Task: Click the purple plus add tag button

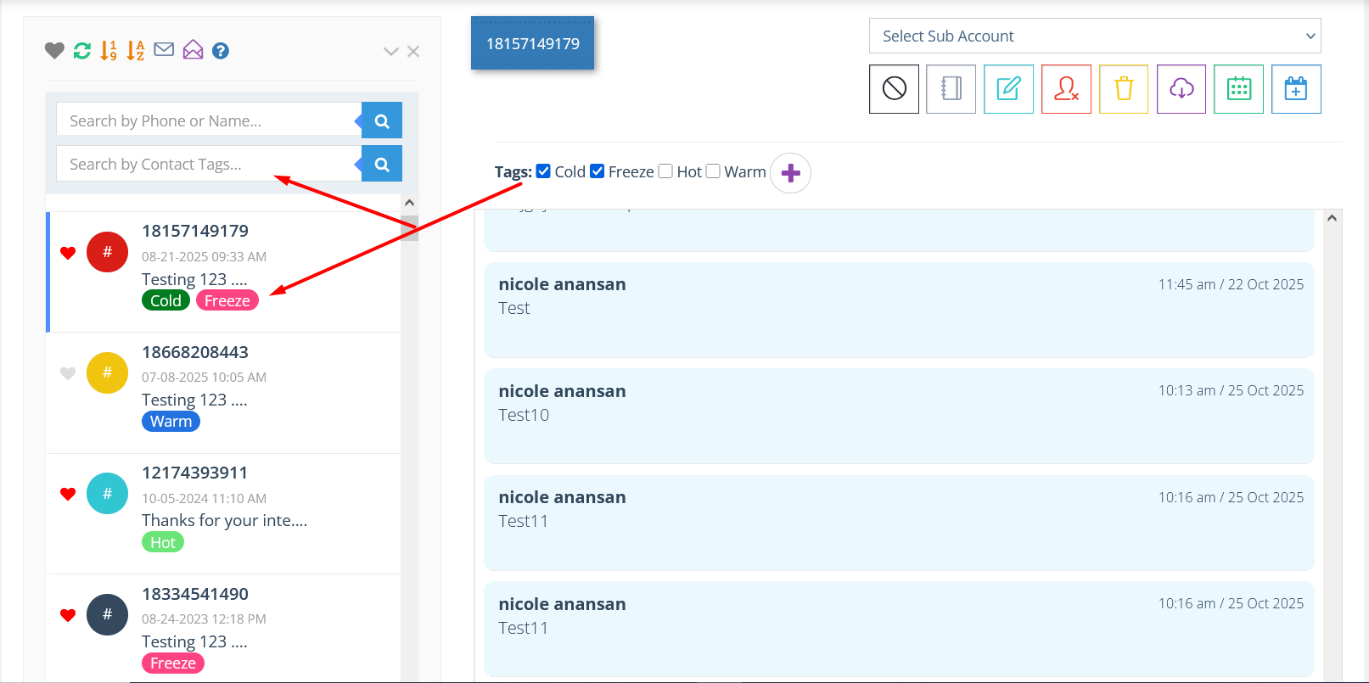Action: pyautogui.click(x=790, y=173)
